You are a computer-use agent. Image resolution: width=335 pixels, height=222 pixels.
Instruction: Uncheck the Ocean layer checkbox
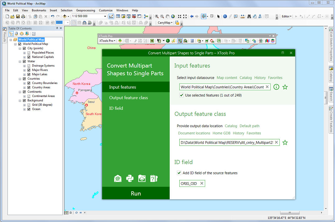(x=29, y=109)
